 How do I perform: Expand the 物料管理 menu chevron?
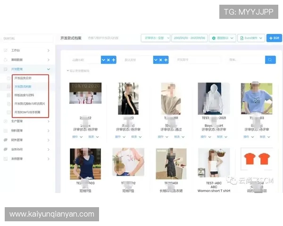coord(49,130)
